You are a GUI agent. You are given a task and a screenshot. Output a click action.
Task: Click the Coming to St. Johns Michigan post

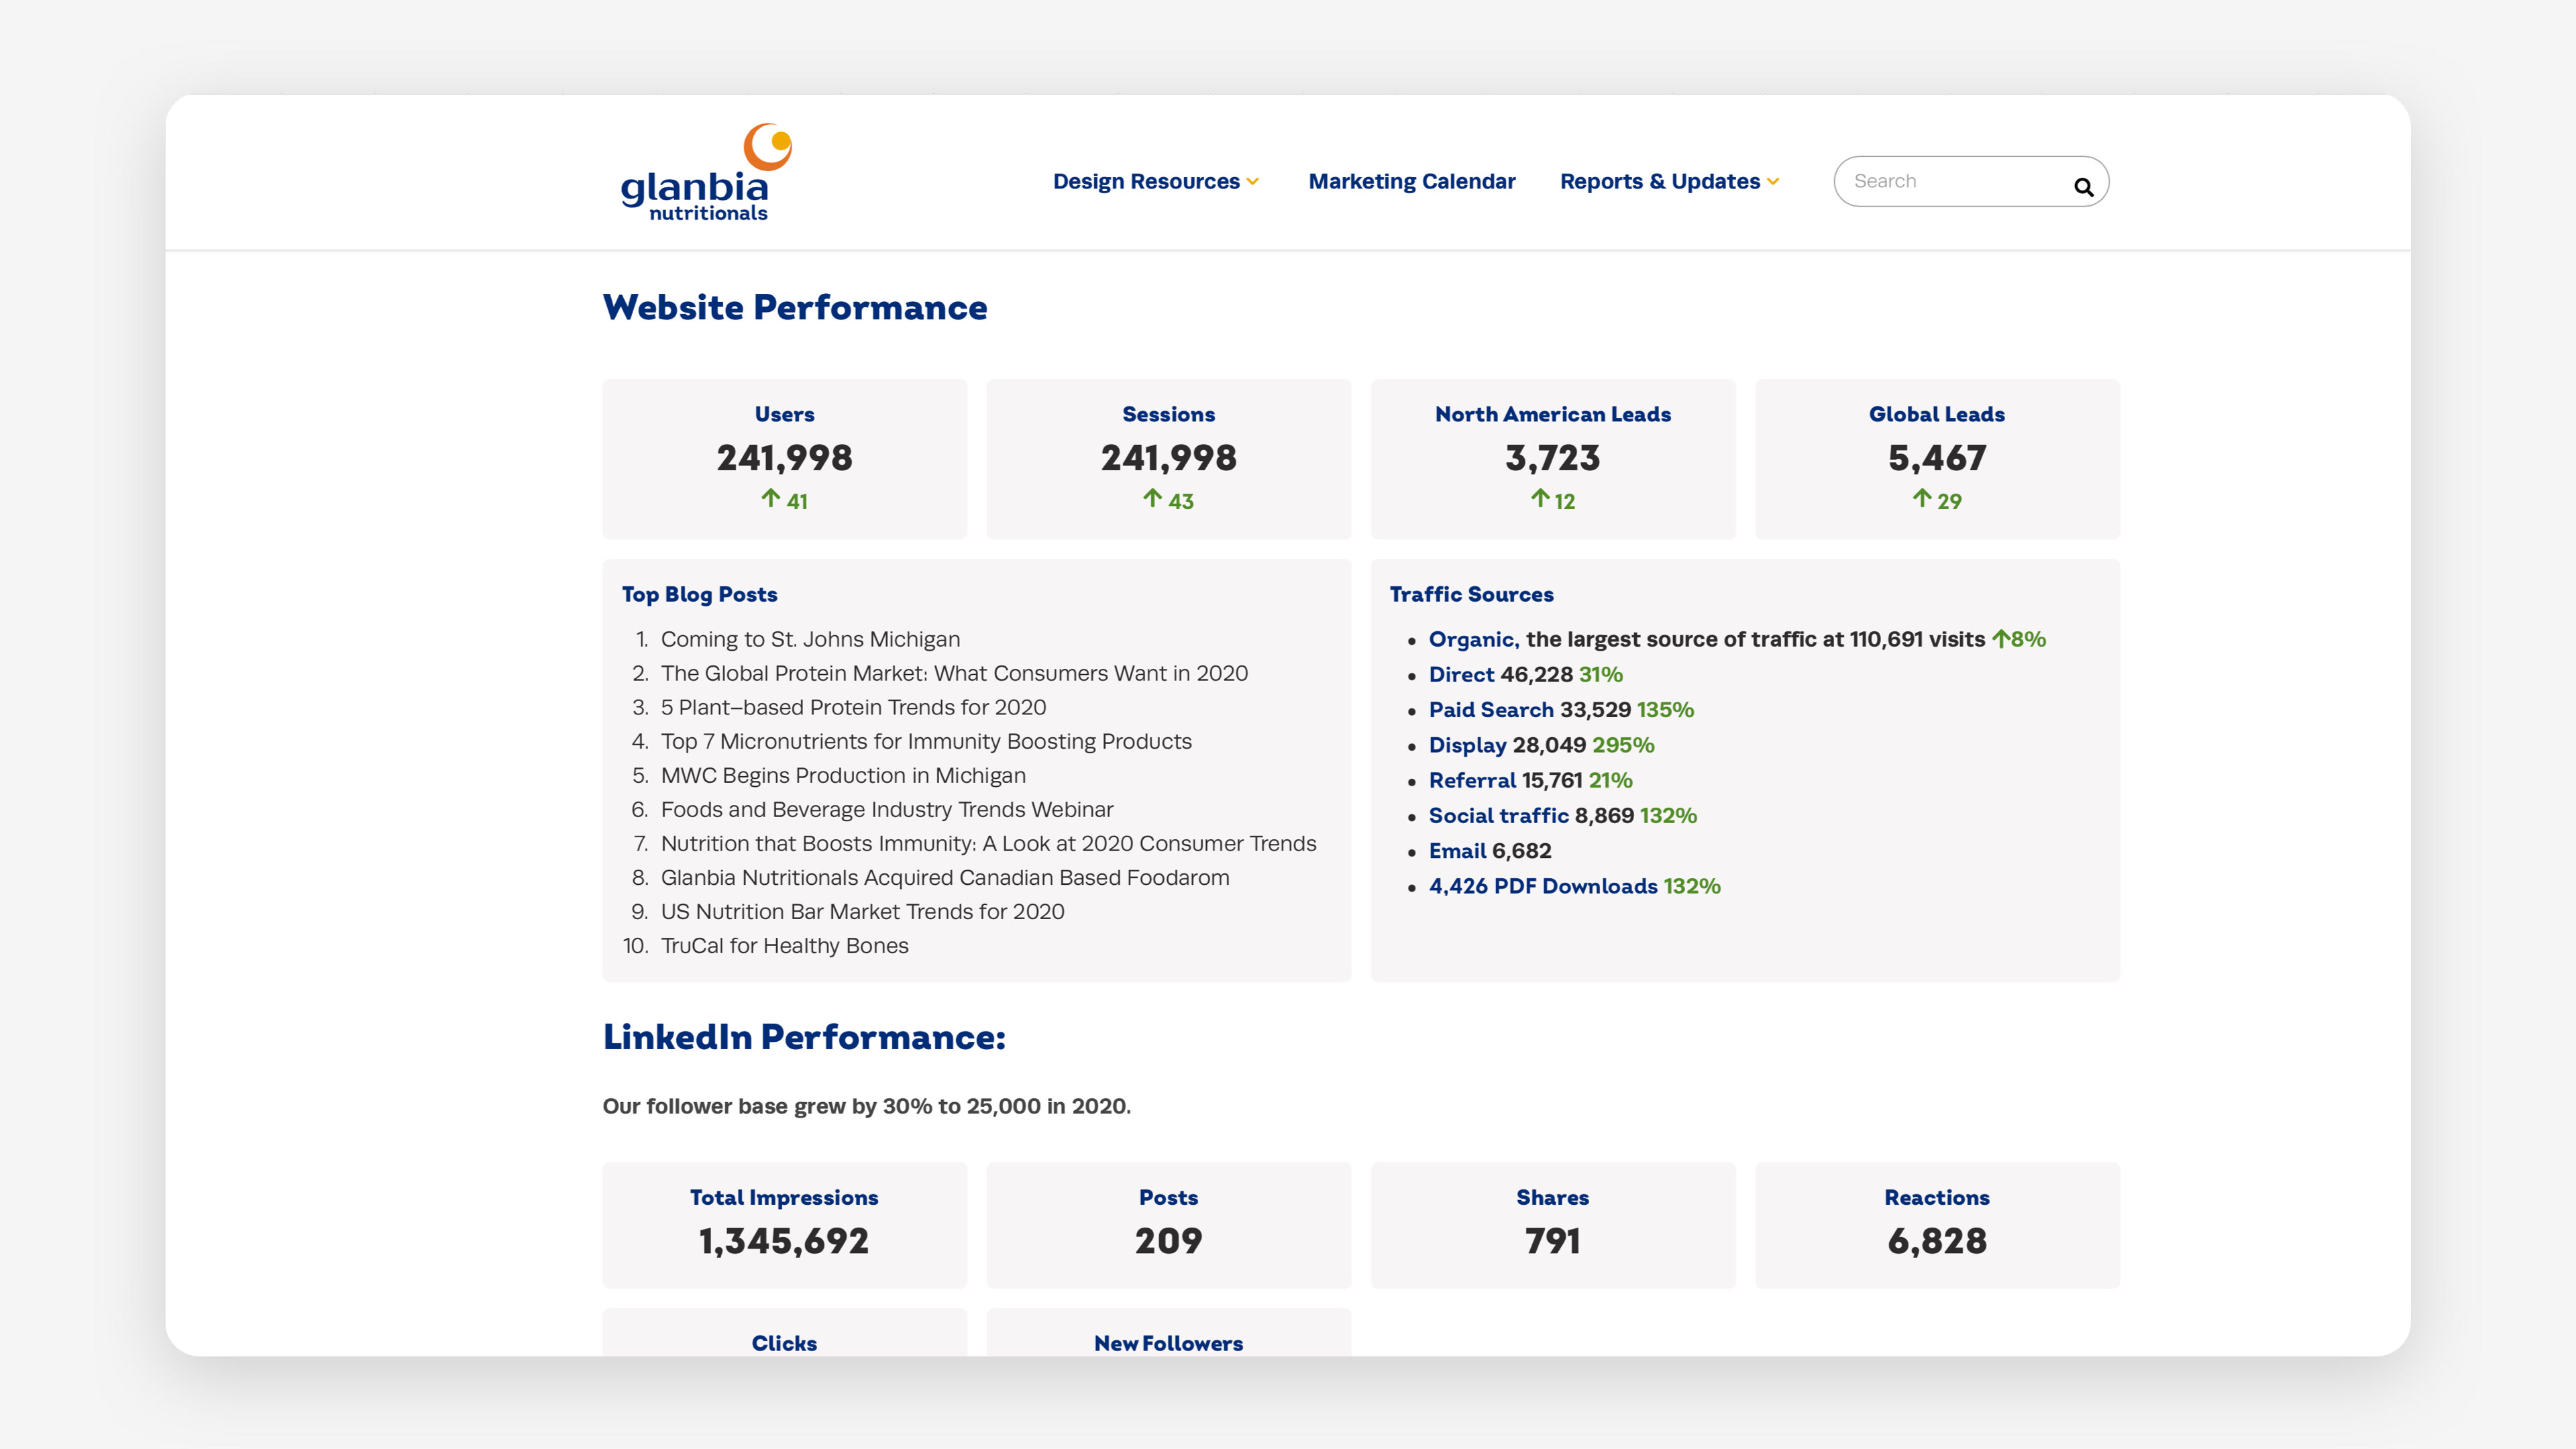point(810,639)
